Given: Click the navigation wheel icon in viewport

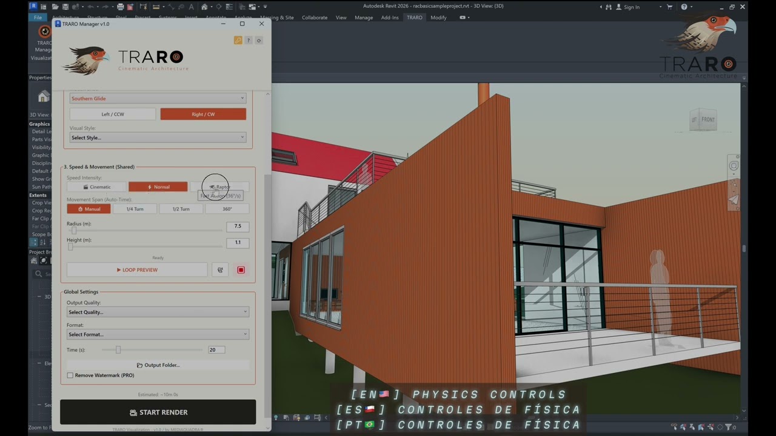Looking at the screenshot, I should (734, 166).
